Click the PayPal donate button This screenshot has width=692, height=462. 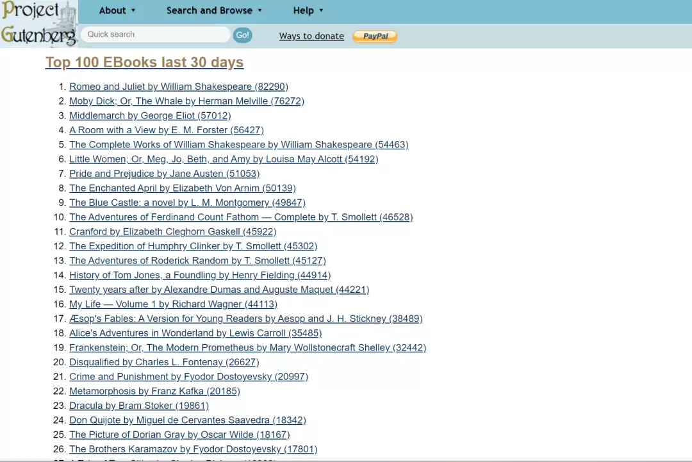(x=375, y=36)
